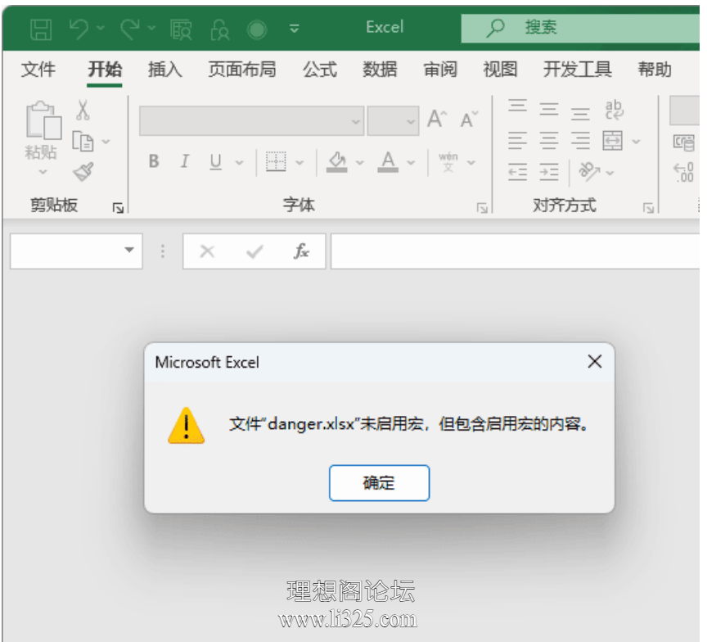Open the 页面布局 tab
The width and height of the screenshot is (707, 642).
pos(242,70)
